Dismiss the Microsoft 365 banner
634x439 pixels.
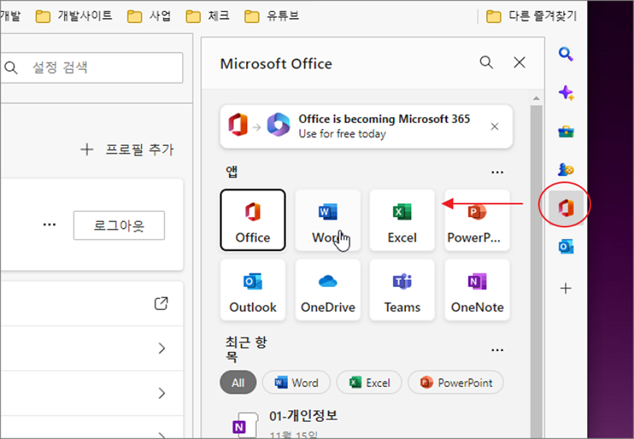495,127
